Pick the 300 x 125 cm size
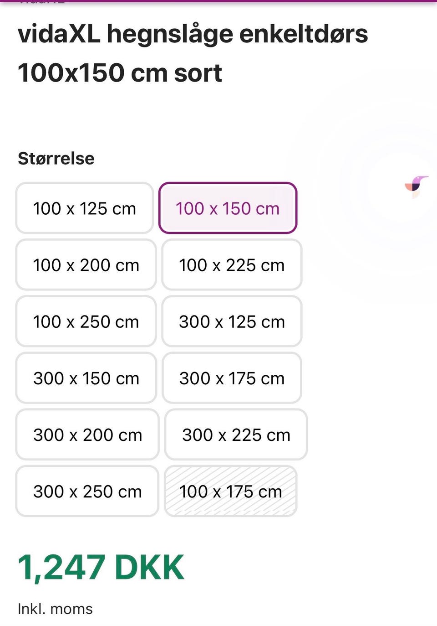Image resolution: width=437 pixels, height=626 pixels. (x=232, y=321)
